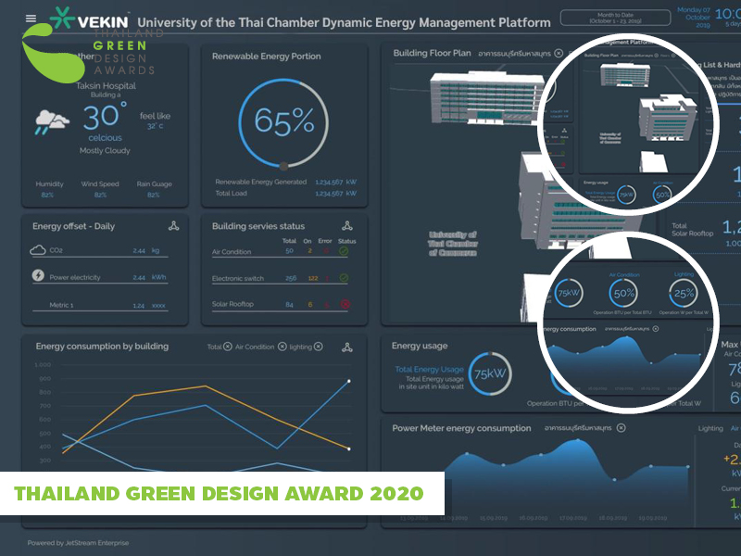
Task: Open Energy consumption by building share icon
Action: pos(347,347)
